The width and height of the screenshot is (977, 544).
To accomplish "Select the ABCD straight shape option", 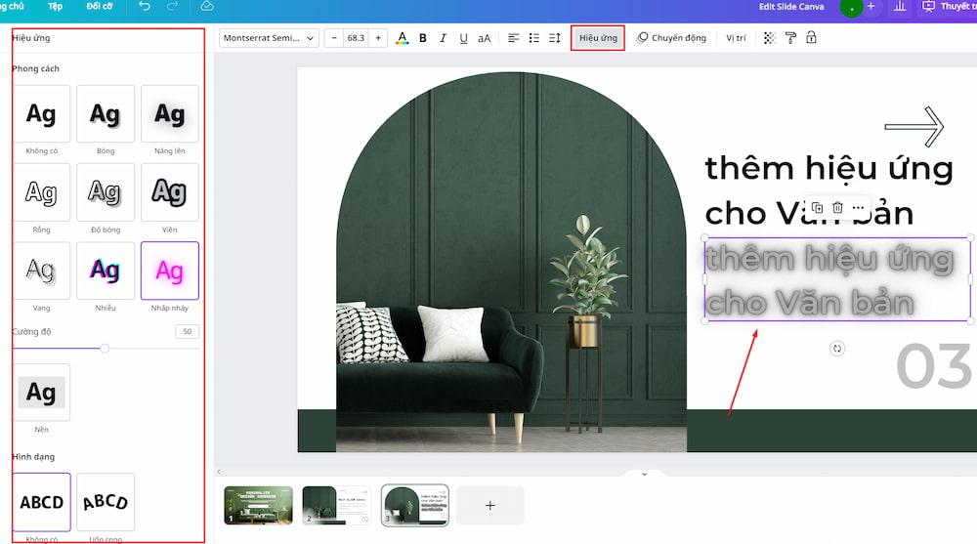I will (42, 502).
